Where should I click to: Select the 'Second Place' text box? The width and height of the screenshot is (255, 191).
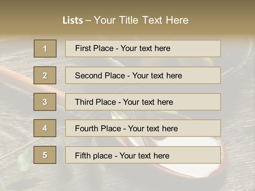point(143,75)
